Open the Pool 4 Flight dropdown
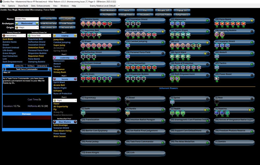The image size is (260, 165). click(x=65, y=100)
